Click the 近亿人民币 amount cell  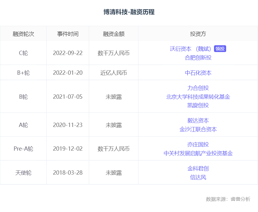pyautogui.click(x=114, y=73)
